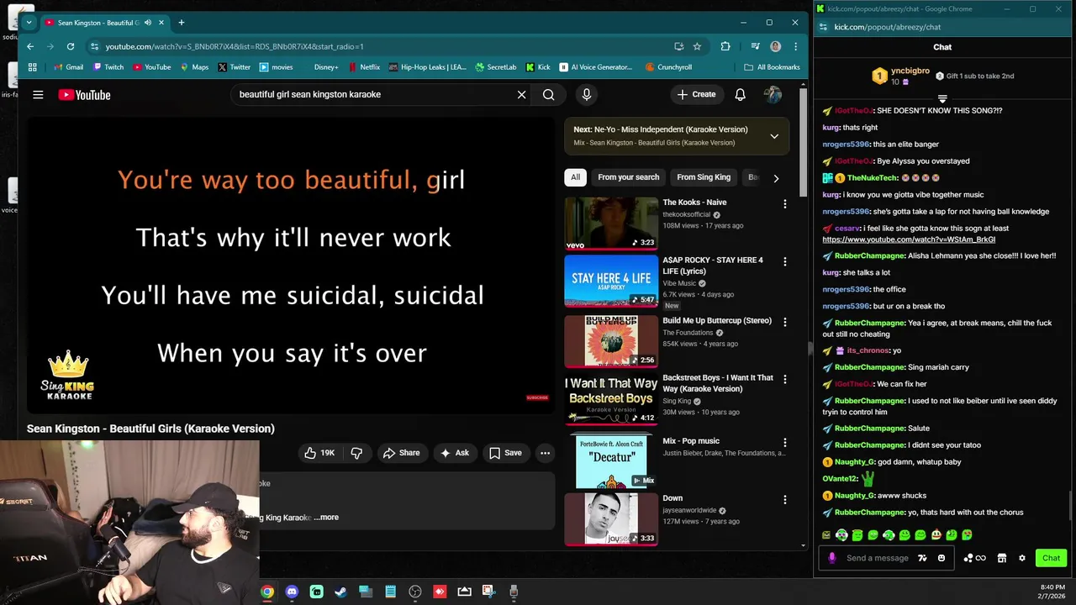Viewport: 1076px width, 605px height.
Task: Open YouTube notifications bell
Action: point(740,95)
